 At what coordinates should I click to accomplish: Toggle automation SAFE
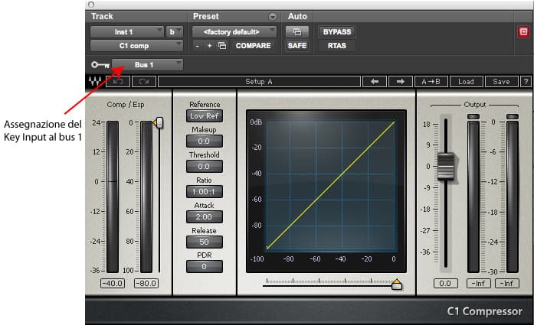pos(297,46)
